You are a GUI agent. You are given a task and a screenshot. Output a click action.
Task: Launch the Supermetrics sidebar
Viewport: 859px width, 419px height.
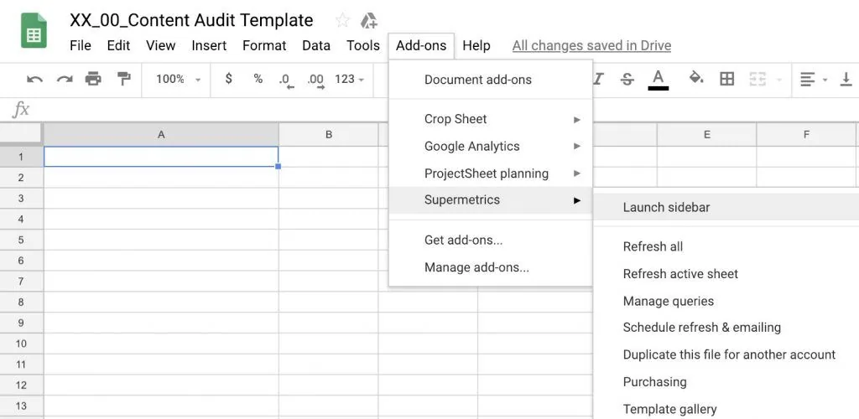pos(726,207)
